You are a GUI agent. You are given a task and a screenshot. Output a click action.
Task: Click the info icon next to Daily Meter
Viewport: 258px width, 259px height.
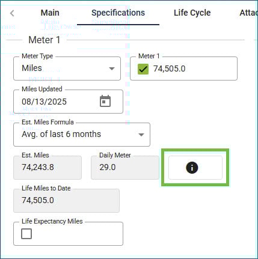tap(192, 168)
